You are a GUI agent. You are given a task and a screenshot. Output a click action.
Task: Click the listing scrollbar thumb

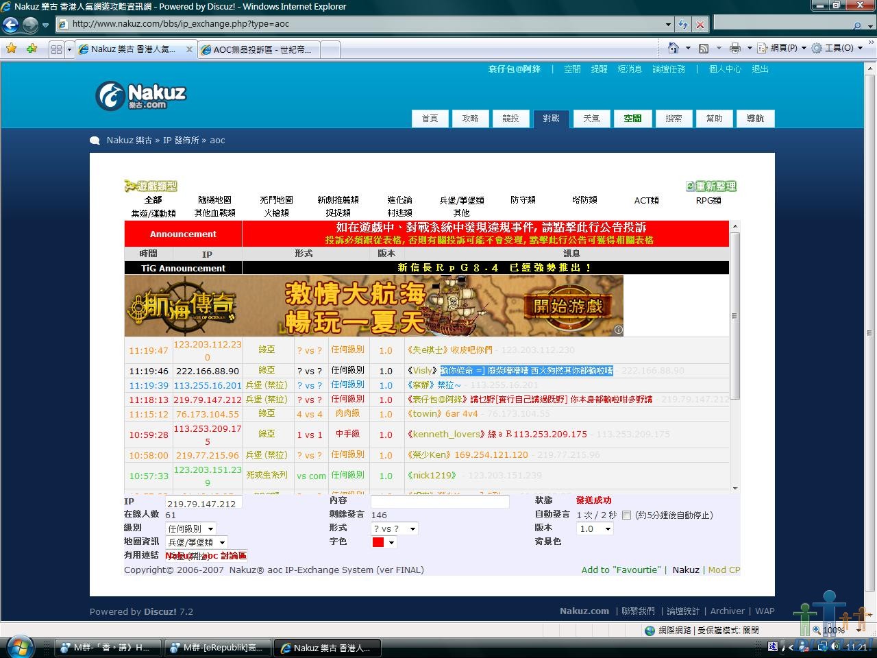(x=735, y=315)
